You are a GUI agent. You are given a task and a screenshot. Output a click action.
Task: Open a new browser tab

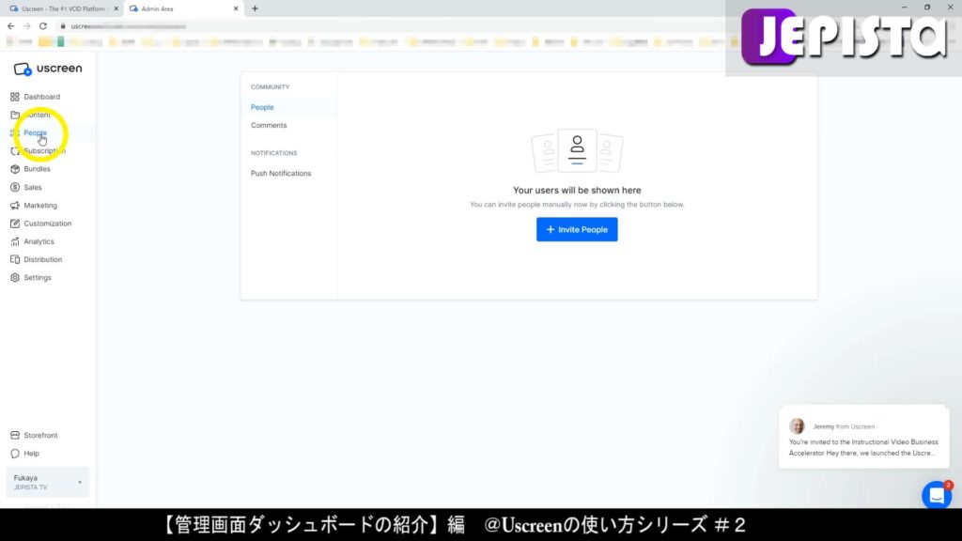click(256, 8)
